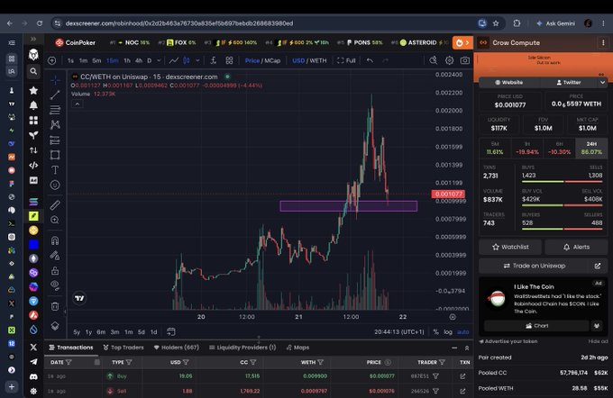Select the ruler measure tool
This screenshot has height=398, width=613.
(x=55, y=204)
